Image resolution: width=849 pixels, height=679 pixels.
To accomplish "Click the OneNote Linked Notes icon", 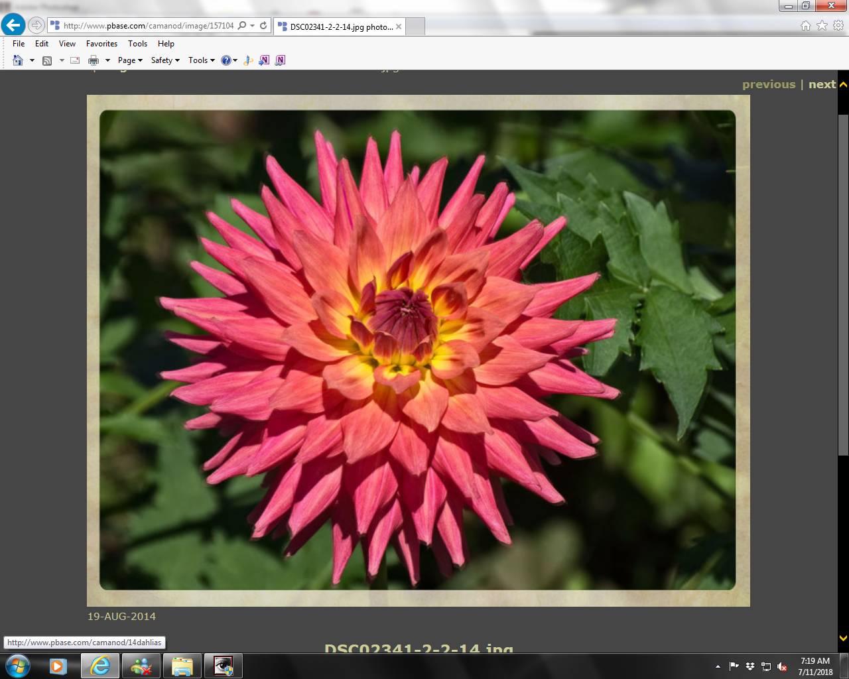I will pyautogui.click(x=280, y=60).
